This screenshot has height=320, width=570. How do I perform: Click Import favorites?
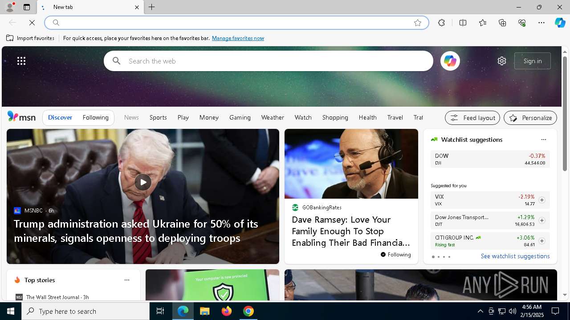pos(30,38)
